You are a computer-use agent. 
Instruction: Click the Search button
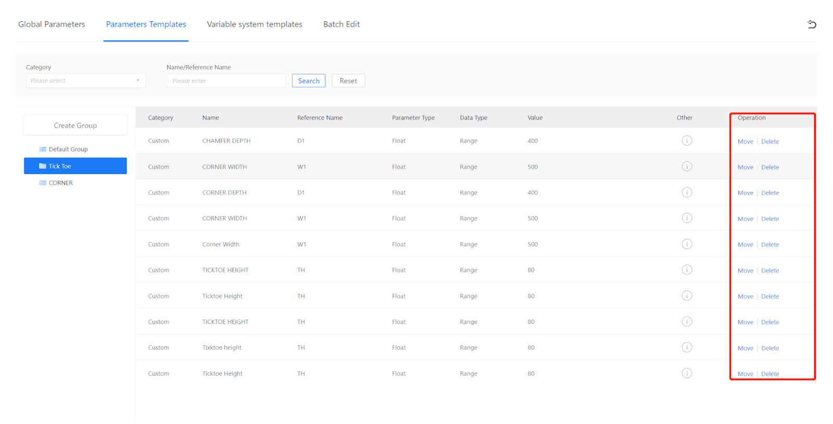pyautogui.click(x=308, y=81)
